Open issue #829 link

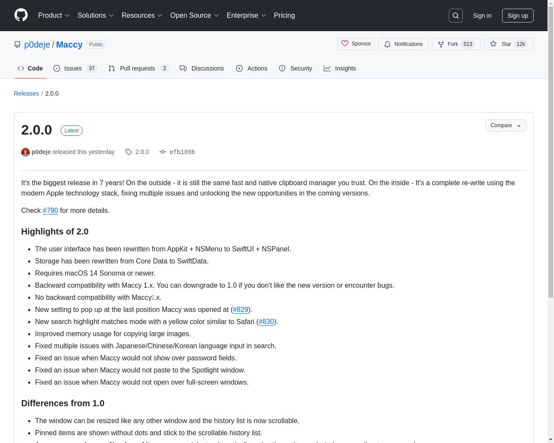point(241,309)
